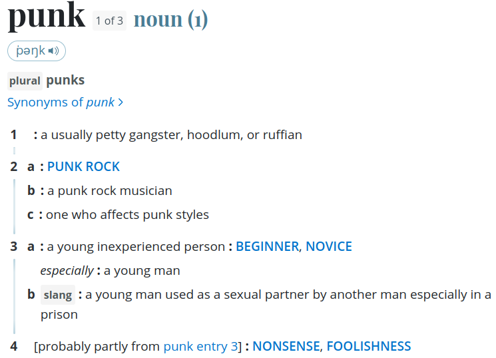Click the chevron after Synonyms of punk

(121, 102)
